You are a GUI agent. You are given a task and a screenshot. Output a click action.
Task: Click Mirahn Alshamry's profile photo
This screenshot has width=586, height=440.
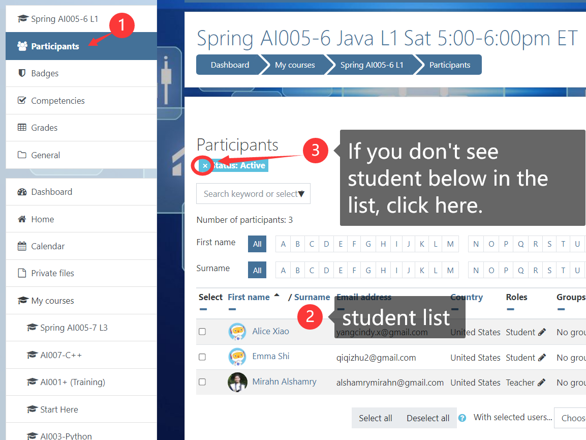click(x=237, y=382)
